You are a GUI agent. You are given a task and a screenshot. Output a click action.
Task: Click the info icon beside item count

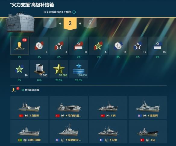click(74, 12)
